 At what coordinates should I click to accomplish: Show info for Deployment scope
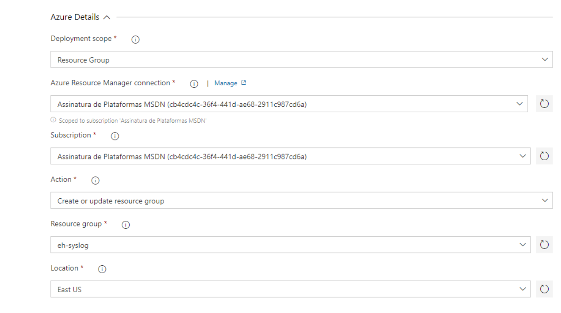tap(135, 39)
